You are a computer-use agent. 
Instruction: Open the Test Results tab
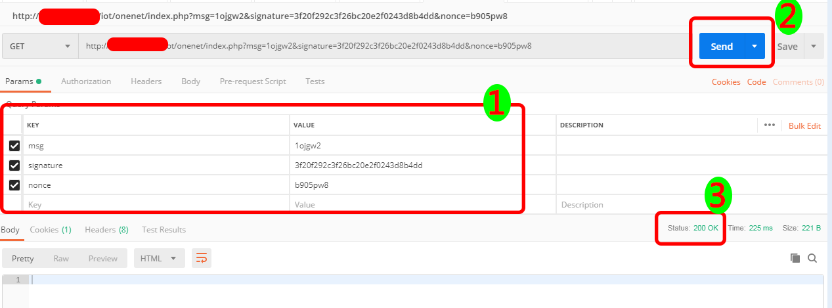coord(164,230)
